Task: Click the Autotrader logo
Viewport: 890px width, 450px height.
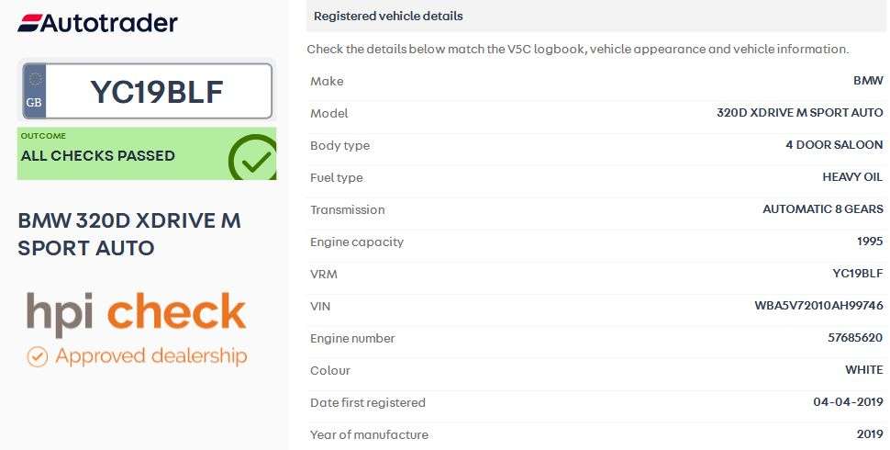Action: [97, 22]
